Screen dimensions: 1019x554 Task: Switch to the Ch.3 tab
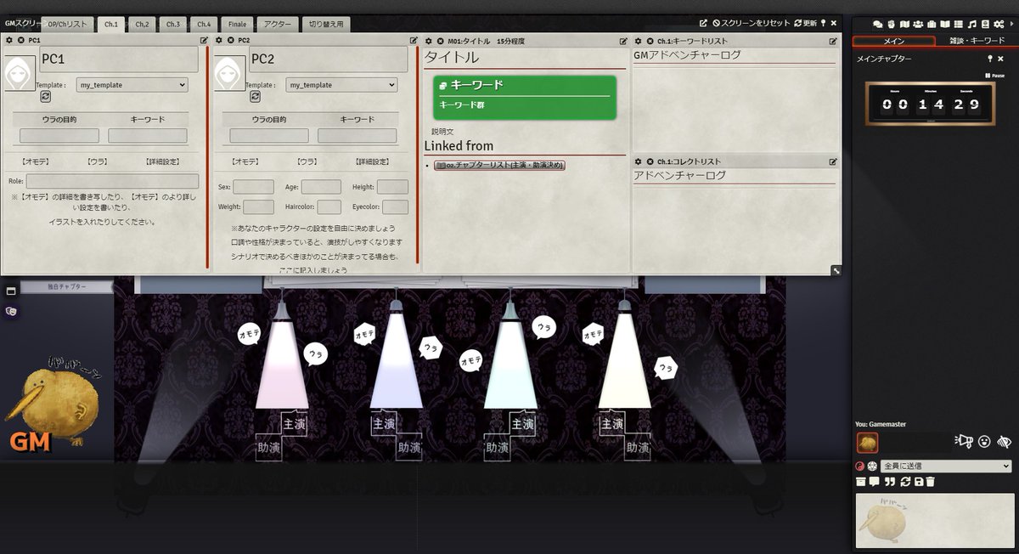point(172,25)
